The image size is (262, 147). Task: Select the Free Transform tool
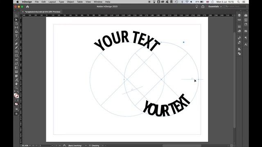(x=16, y=64)
